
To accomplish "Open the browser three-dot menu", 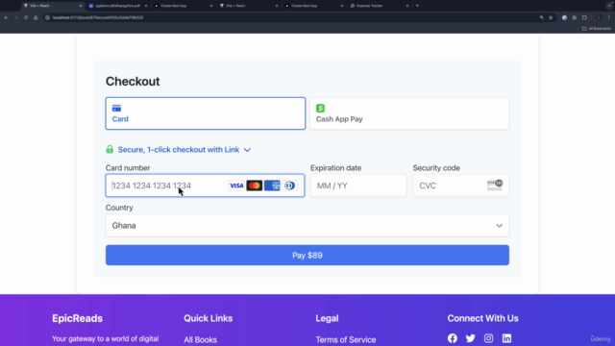I will coord(608,17).
